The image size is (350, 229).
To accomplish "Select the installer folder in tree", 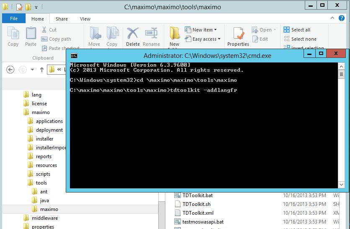I will point(41,139).
